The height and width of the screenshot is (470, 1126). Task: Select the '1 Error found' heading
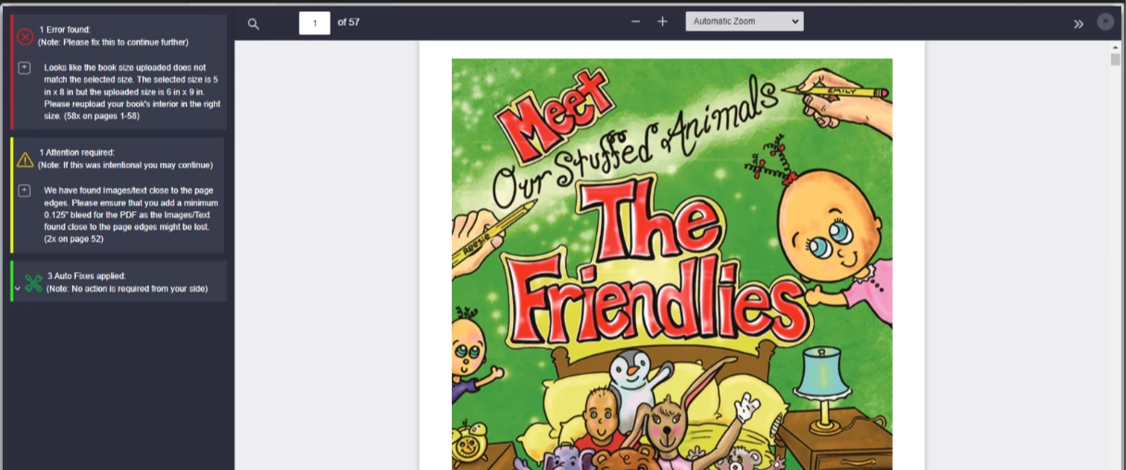[x=65, y=31]
